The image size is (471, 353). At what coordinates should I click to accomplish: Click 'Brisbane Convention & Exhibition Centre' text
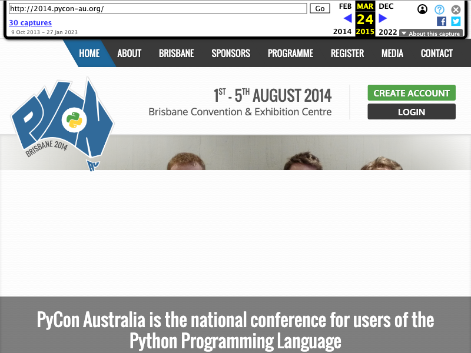coord(240,112)
